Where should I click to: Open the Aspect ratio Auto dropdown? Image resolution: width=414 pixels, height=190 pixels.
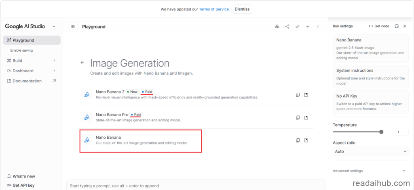[x=370, y=151]
